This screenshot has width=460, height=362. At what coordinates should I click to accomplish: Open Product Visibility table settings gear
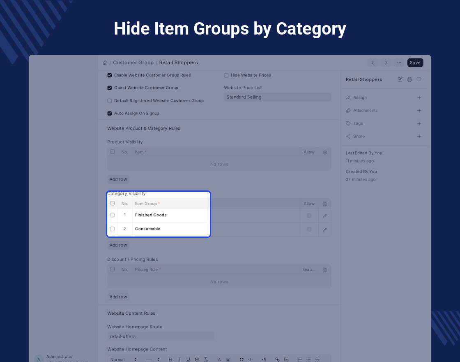coord(325,152)
